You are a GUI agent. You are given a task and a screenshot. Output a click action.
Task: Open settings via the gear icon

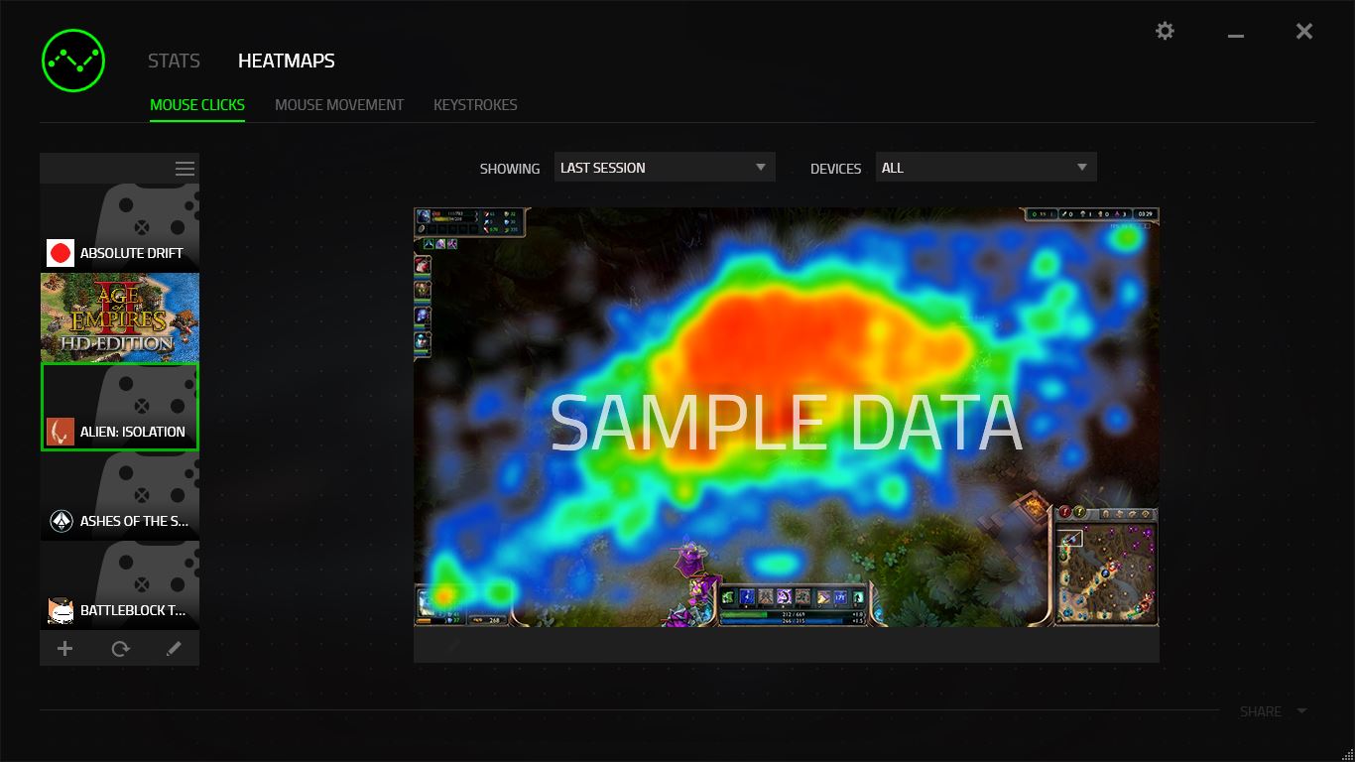coord(1165,32)
